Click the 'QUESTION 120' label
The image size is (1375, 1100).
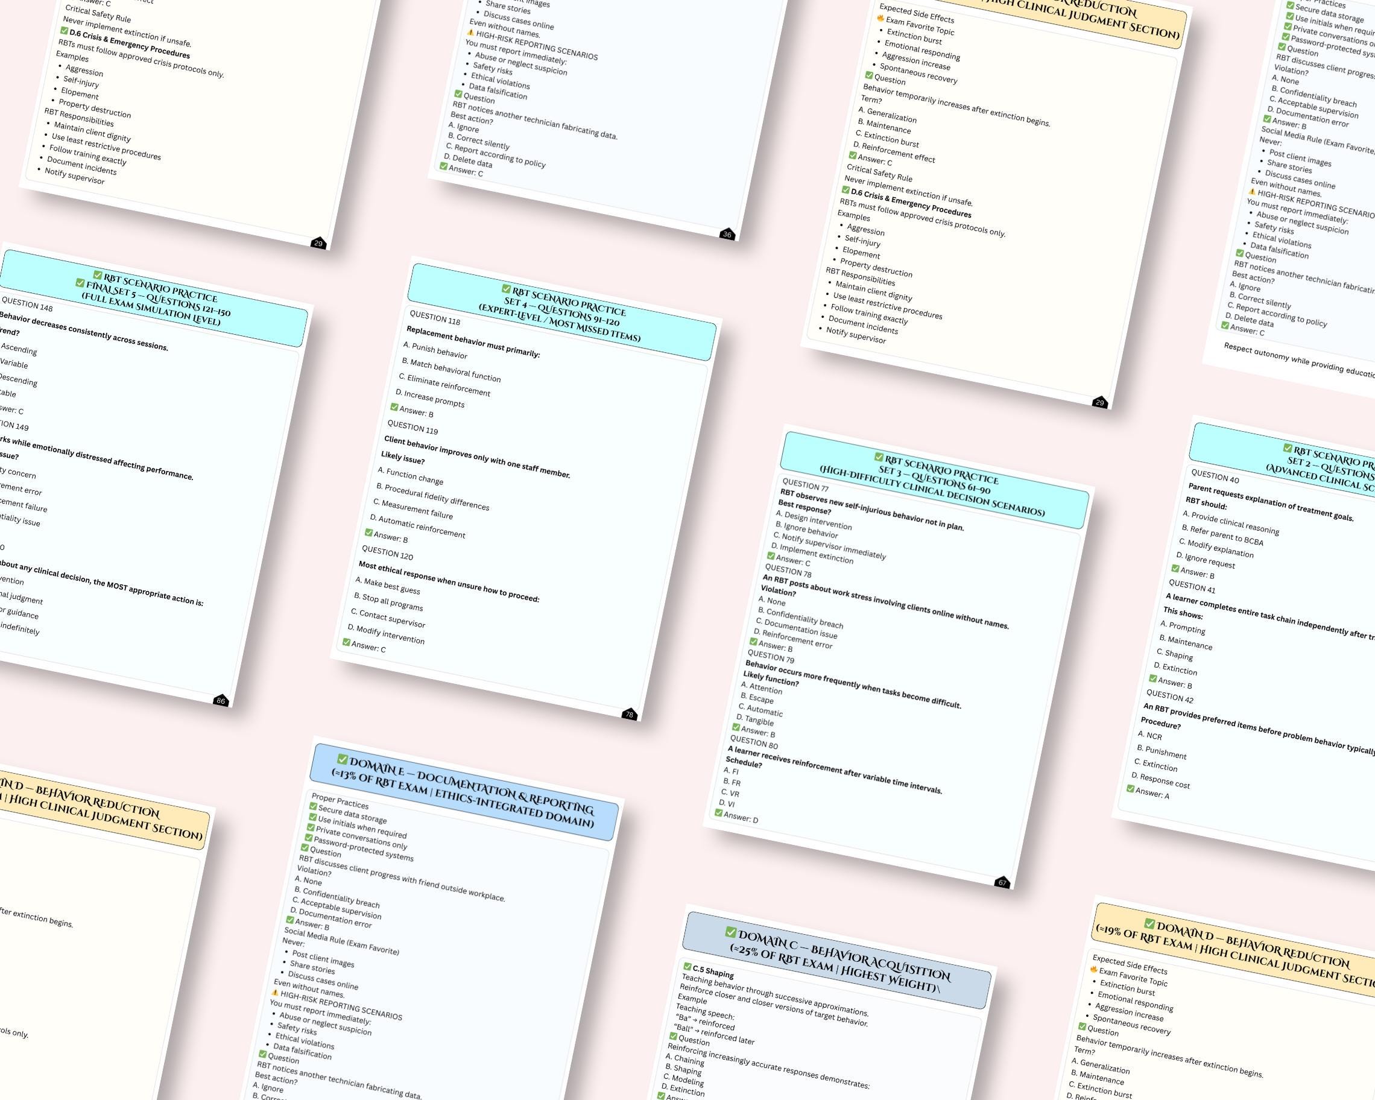[x=387, y=552]
